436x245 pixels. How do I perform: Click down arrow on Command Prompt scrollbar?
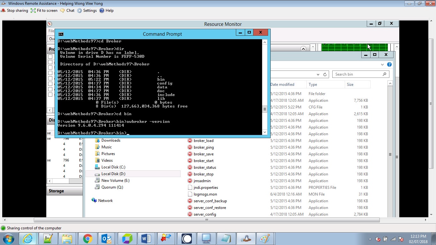(x=265, y=132)
